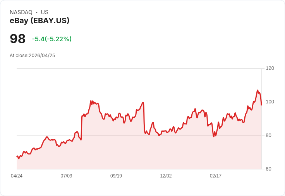The height and width of the screenshot is (196, 285).
Task: Click the final right end of price line
Action: coord(261,105)
